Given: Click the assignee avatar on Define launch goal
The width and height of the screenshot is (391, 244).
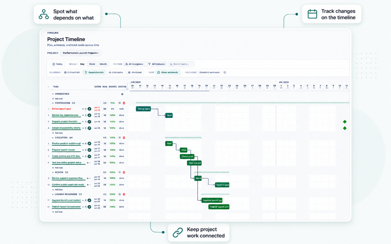Looking at the screenshot, I should [x=89, y=109].
